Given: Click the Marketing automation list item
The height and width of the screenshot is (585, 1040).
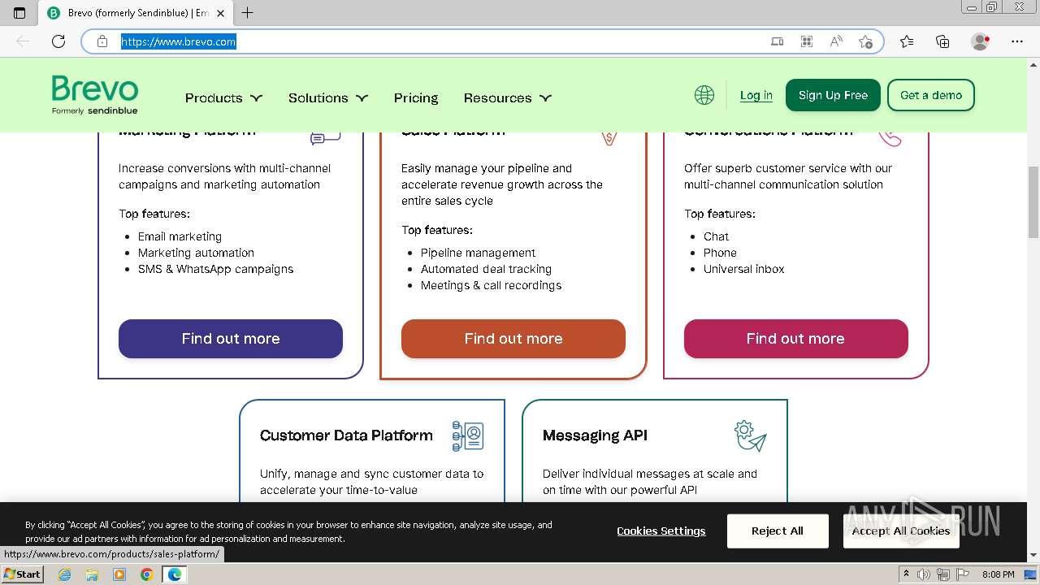Looking at the screenshot, I should coord(196,253).
